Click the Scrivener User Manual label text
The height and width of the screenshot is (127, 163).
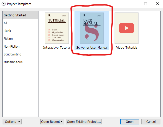click(92, 48)
